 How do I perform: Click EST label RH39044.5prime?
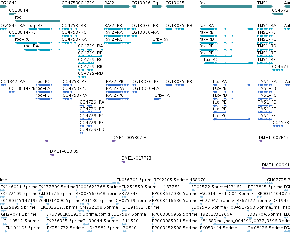coord(100,221)
